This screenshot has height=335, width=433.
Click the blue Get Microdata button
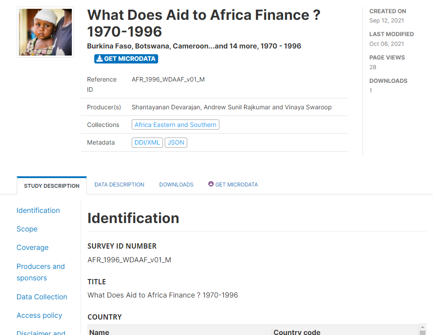pyautogui.click(x=126, y=59)
